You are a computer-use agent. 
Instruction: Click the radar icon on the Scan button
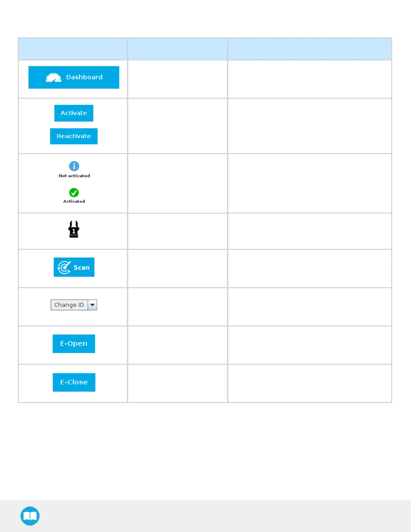coord(64,267)
